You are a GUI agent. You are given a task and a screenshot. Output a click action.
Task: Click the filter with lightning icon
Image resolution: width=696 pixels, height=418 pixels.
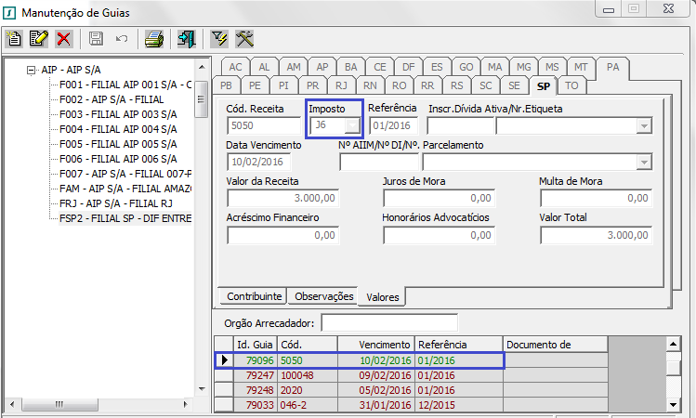[219, 39]
